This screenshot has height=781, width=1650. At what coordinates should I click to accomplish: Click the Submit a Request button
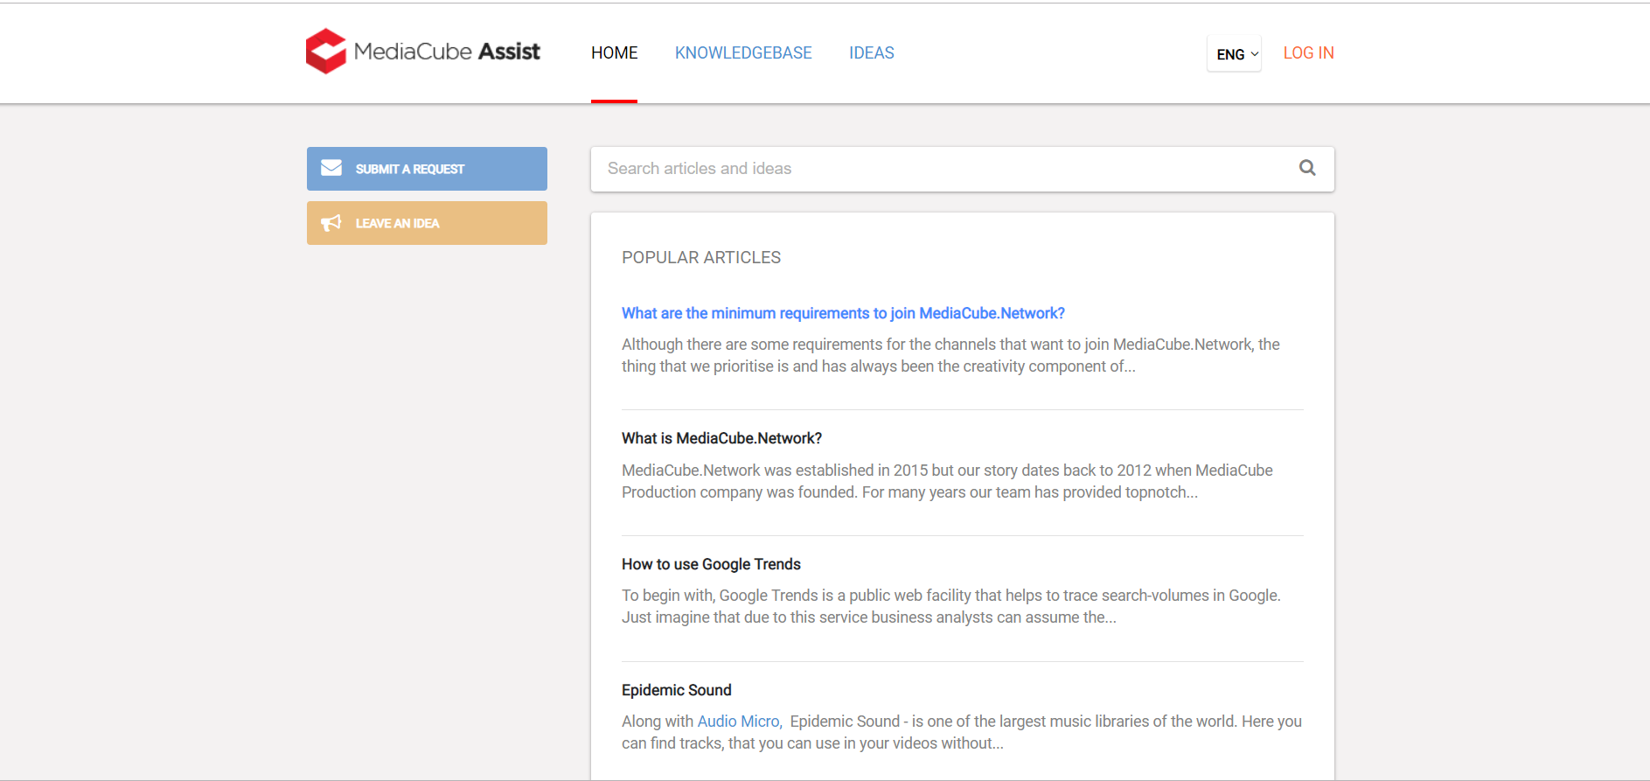coord(427,169)
